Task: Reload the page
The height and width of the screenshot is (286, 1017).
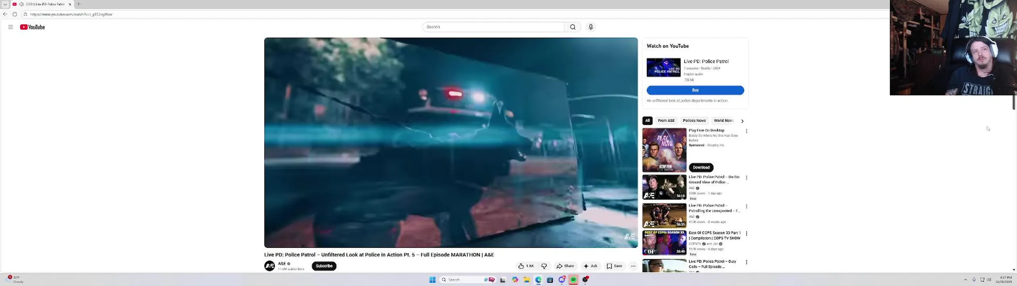Action: click(x=15, y=14)
